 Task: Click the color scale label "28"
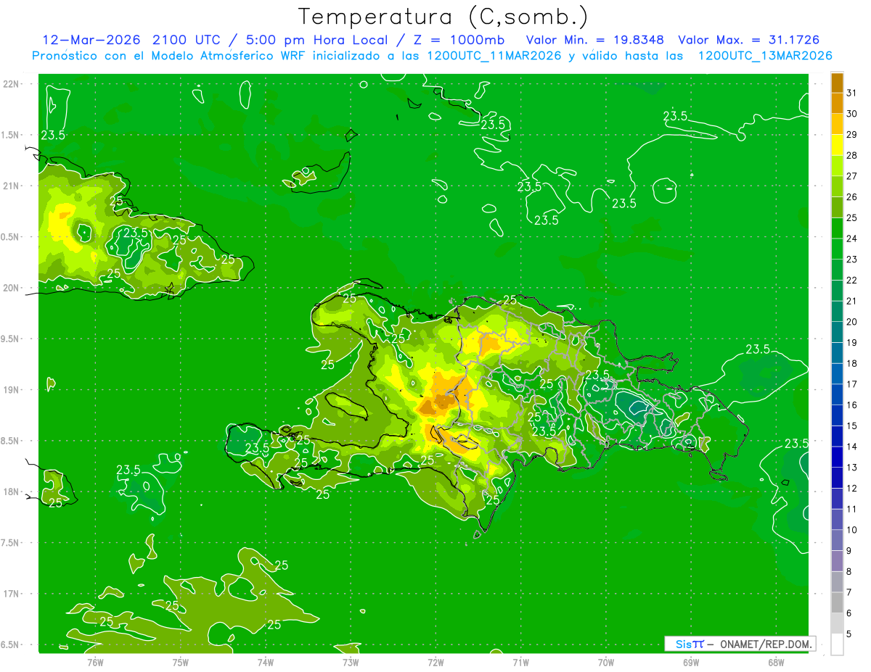pyautogui.click(x=852, y=155)
